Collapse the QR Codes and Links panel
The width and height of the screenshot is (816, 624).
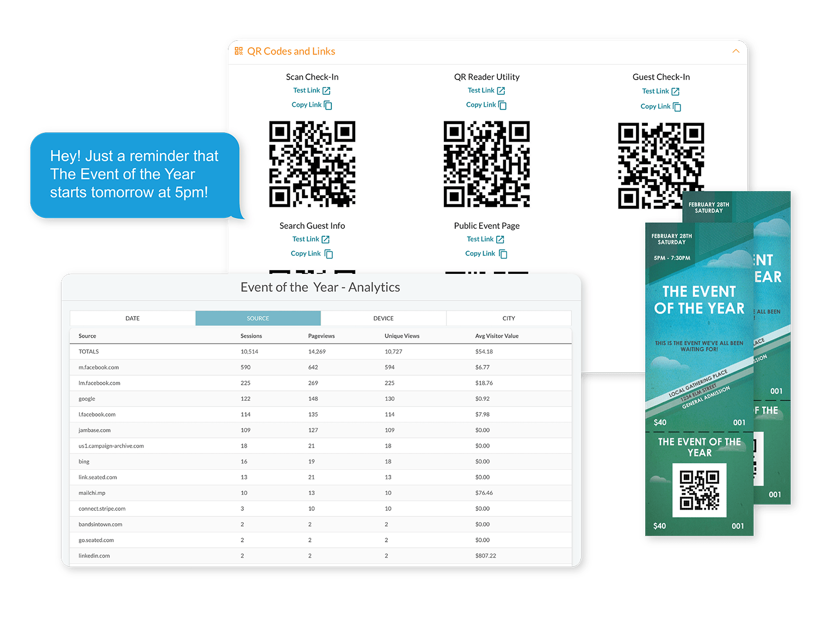pos(735,51)
